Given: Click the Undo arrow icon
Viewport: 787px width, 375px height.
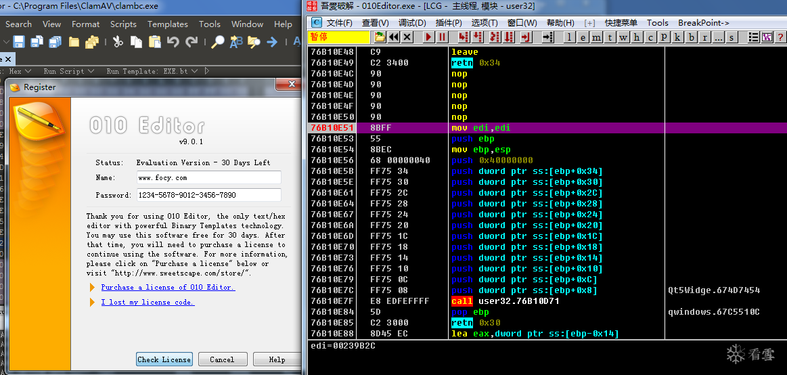Looking at the screenshot, I should point(173,42).
